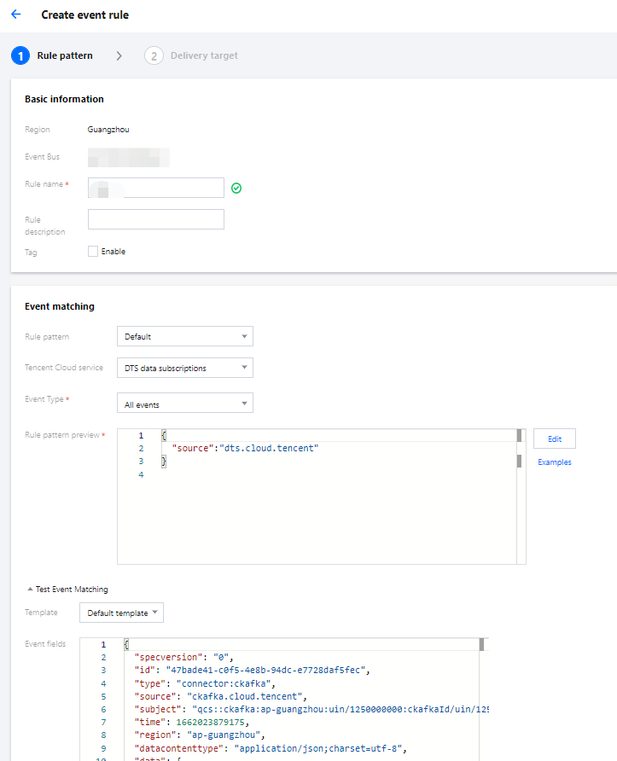Click the Rule description field
This screenshot has height=761, width=617.
pyautogui.click(x=156, y=219)
